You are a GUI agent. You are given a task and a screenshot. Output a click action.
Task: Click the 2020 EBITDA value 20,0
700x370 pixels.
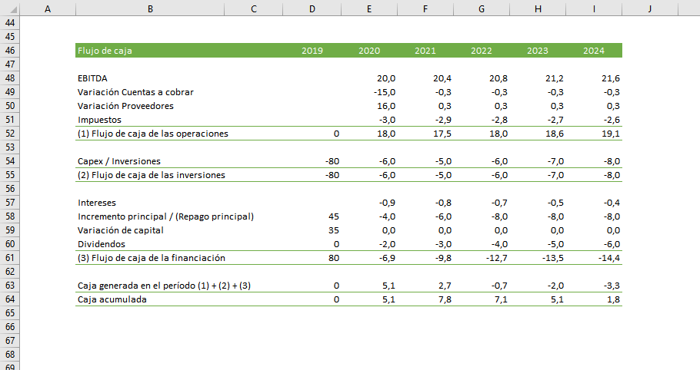pyautogui.click(x=386, y=78)
